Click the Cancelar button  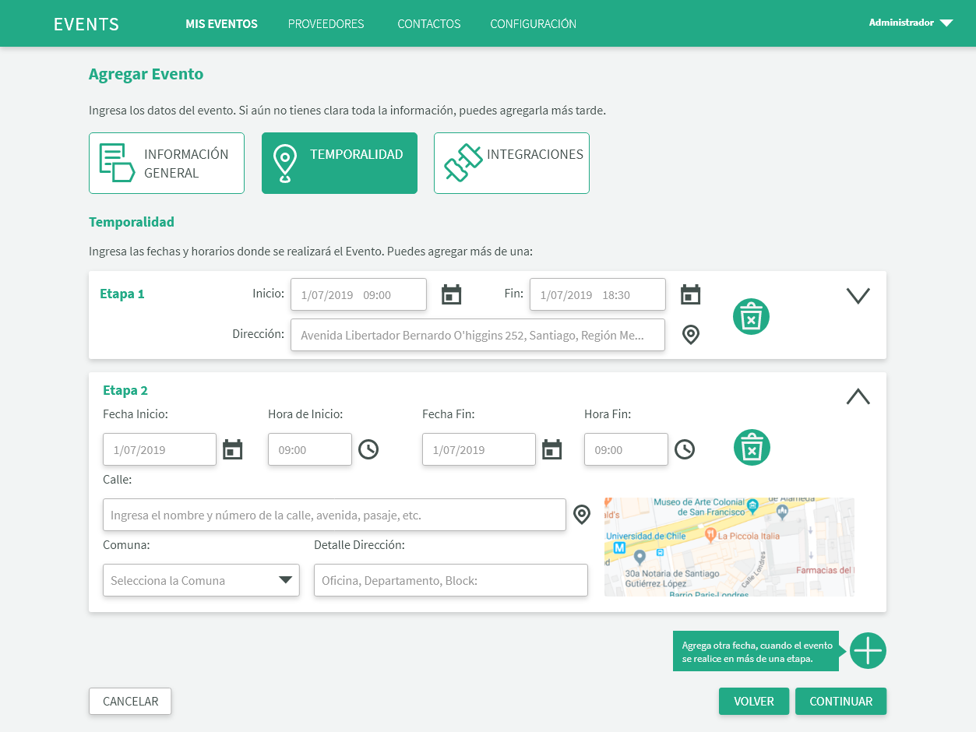click(130, 701)
